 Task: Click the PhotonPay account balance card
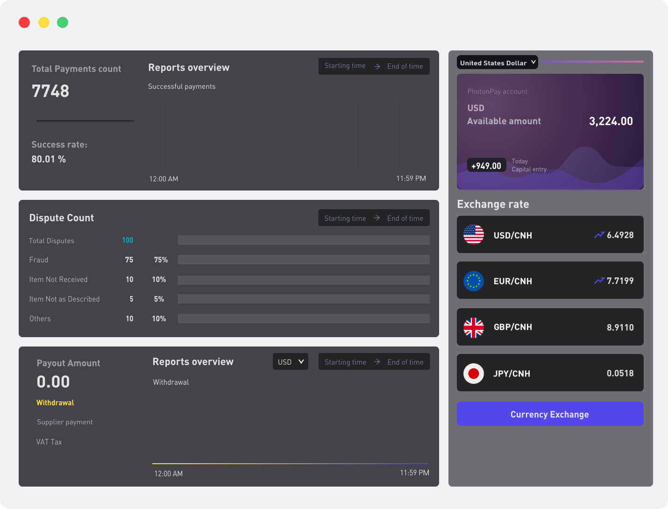(x=550, y=132)
